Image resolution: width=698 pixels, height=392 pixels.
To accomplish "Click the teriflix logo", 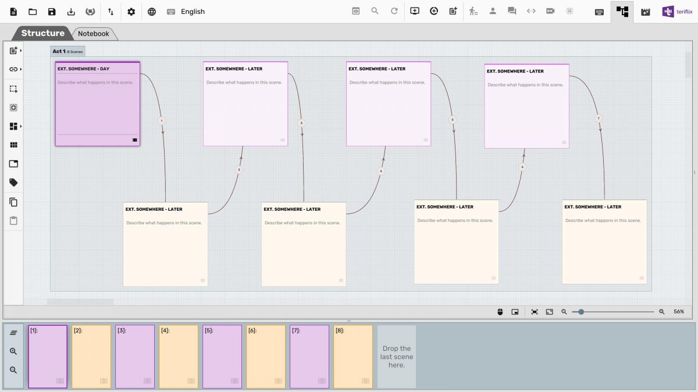I will [x=676, y=10].
